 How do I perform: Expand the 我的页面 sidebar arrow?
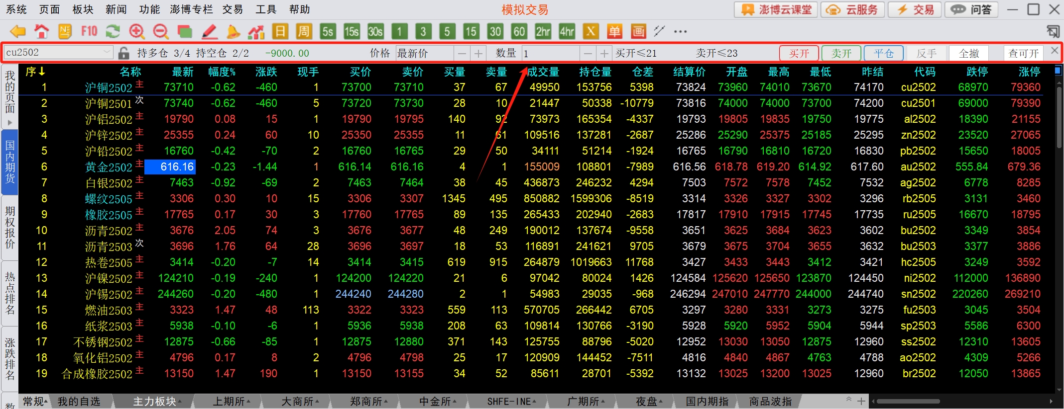(9, 122)
